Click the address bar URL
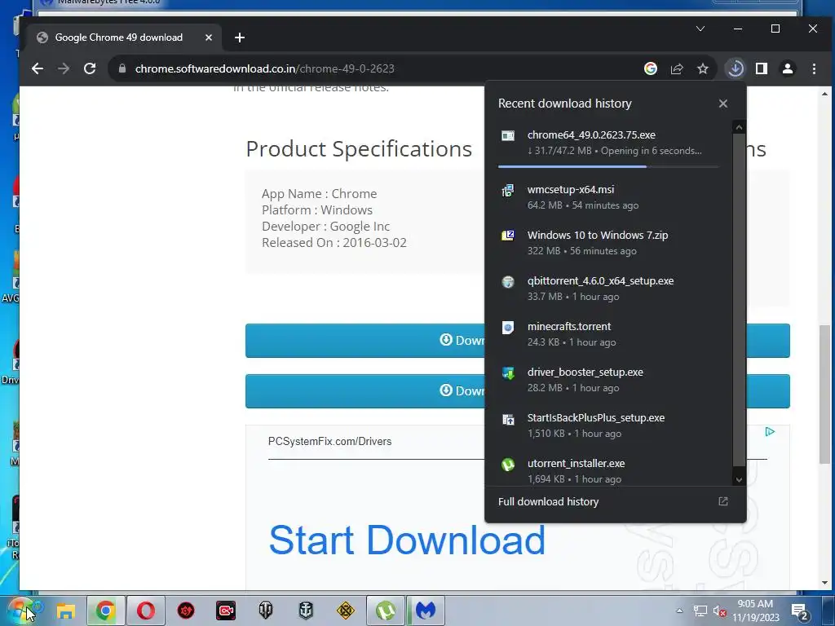The width and height of the screenshot is (835, 626). 265,68
